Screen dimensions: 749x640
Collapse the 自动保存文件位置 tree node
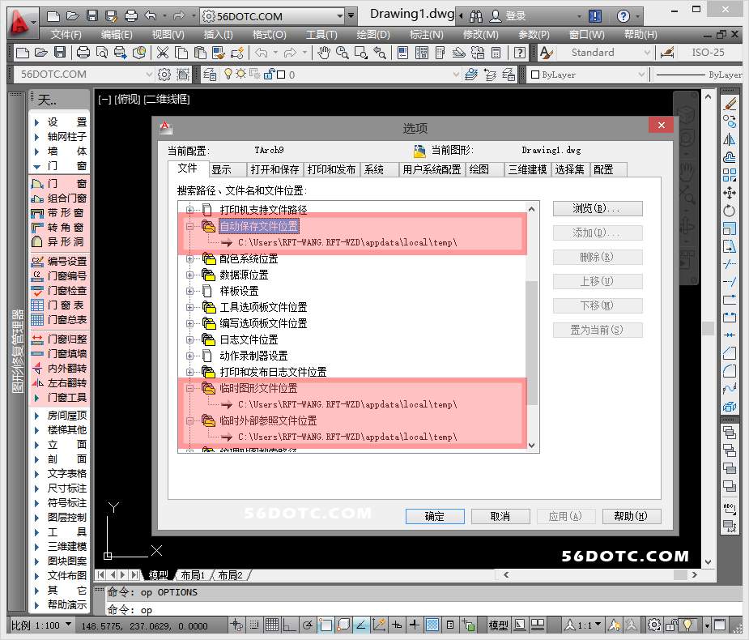coord(191,227)
